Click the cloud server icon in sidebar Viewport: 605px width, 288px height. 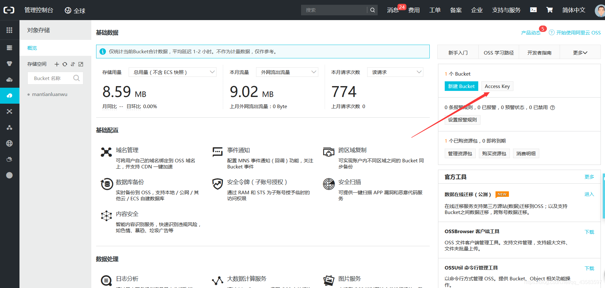10,80
